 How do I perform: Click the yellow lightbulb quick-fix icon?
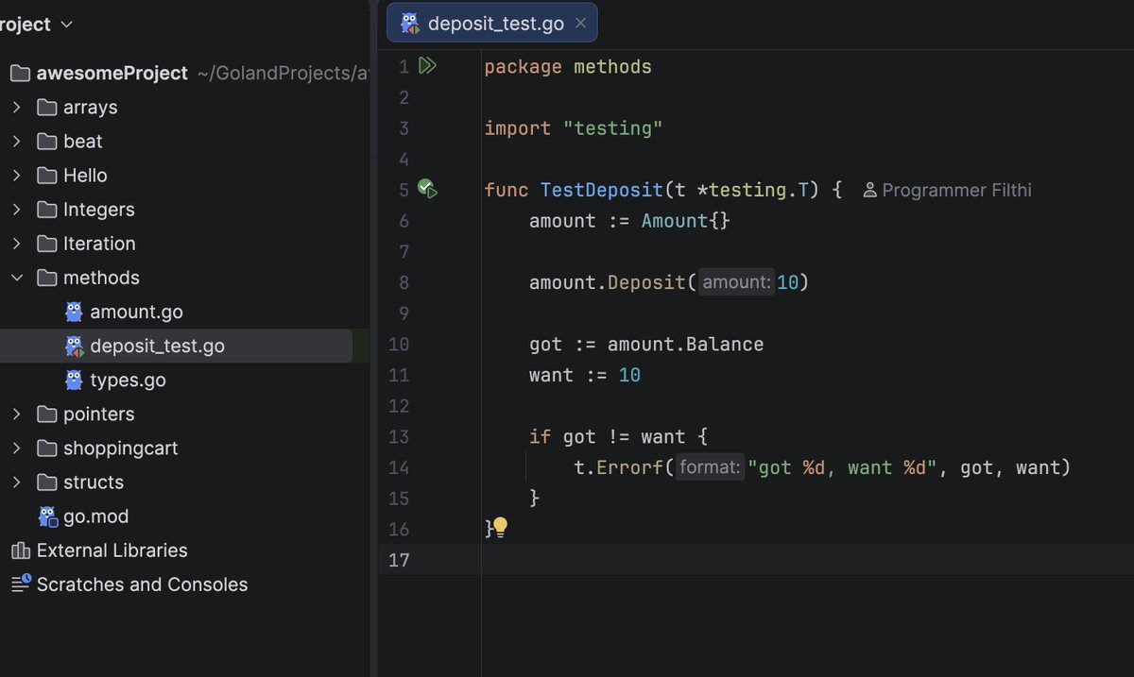click(500, 528)
